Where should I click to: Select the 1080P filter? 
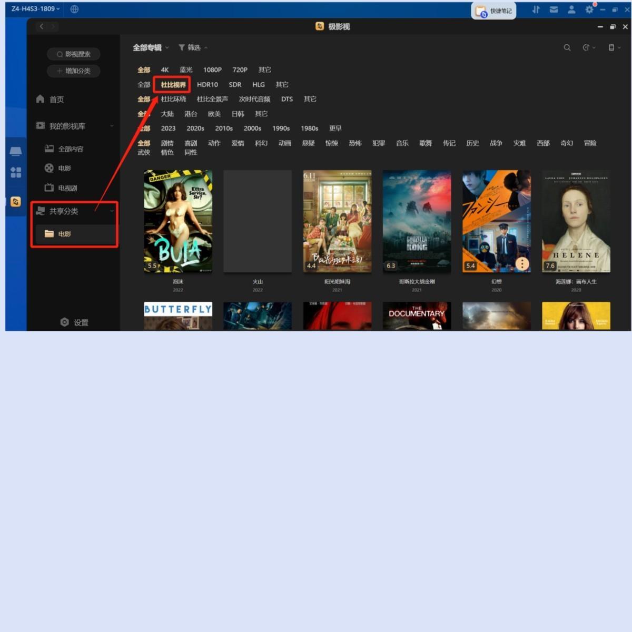[212, 70]
